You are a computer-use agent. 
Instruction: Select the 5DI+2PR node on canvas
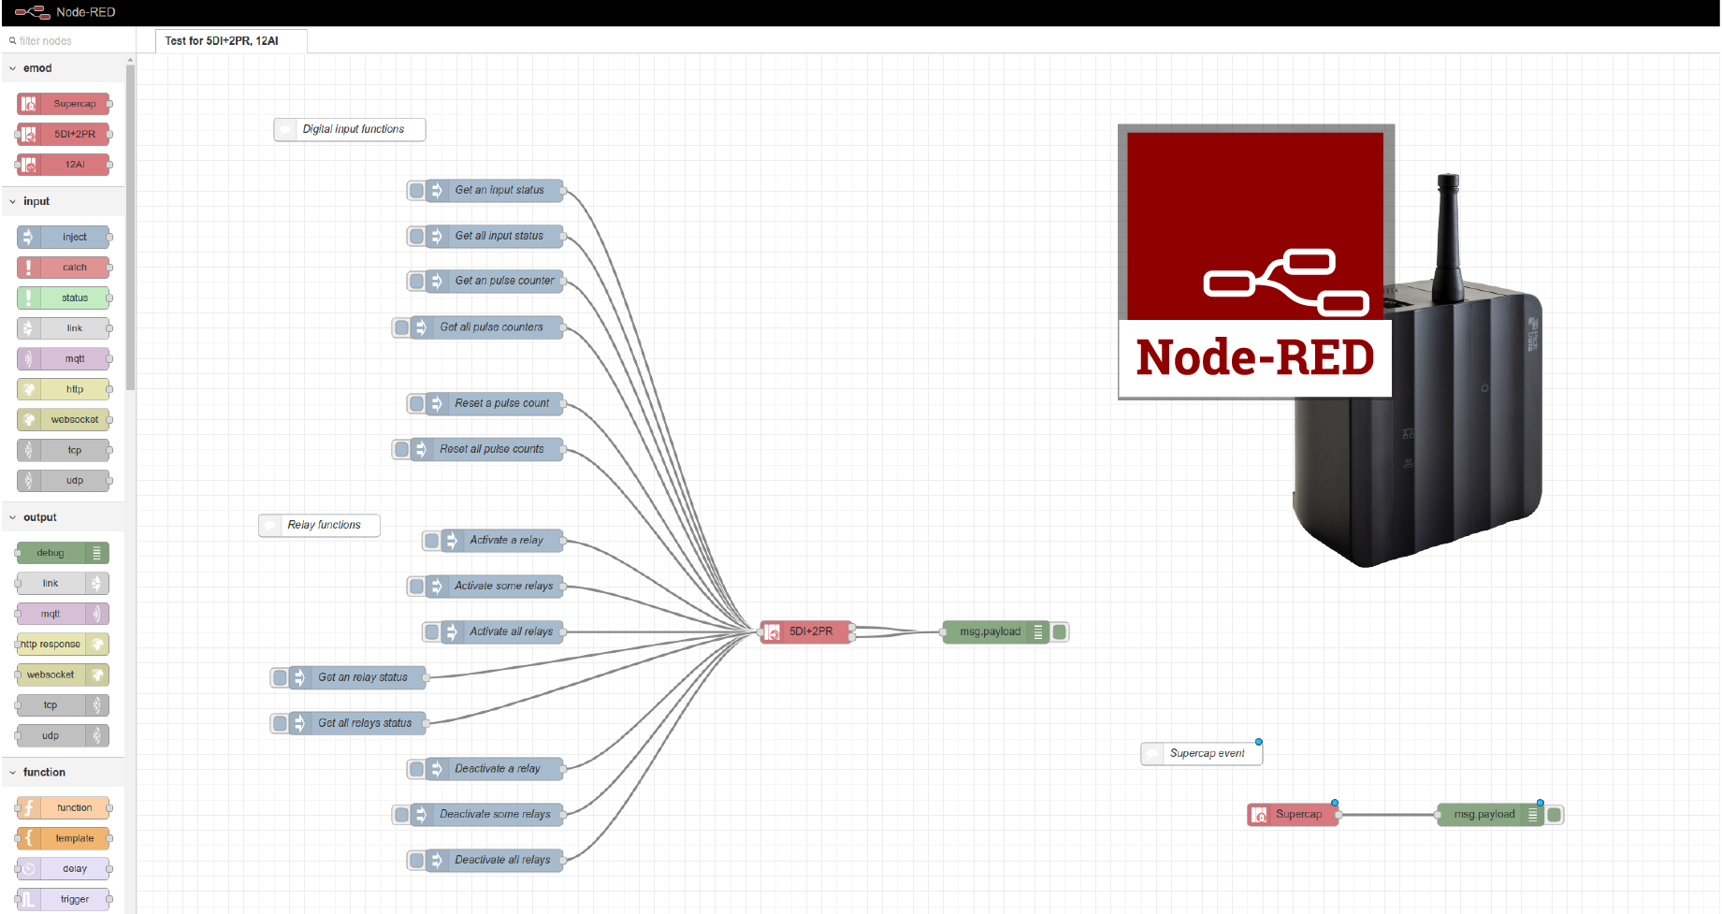click(x=806, y=632)
